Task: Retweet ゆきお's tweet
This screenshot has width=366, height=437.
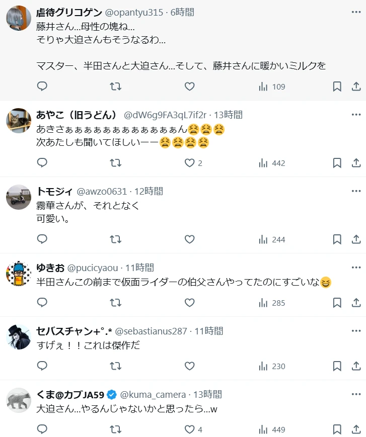Action: [x=115, y=303]
